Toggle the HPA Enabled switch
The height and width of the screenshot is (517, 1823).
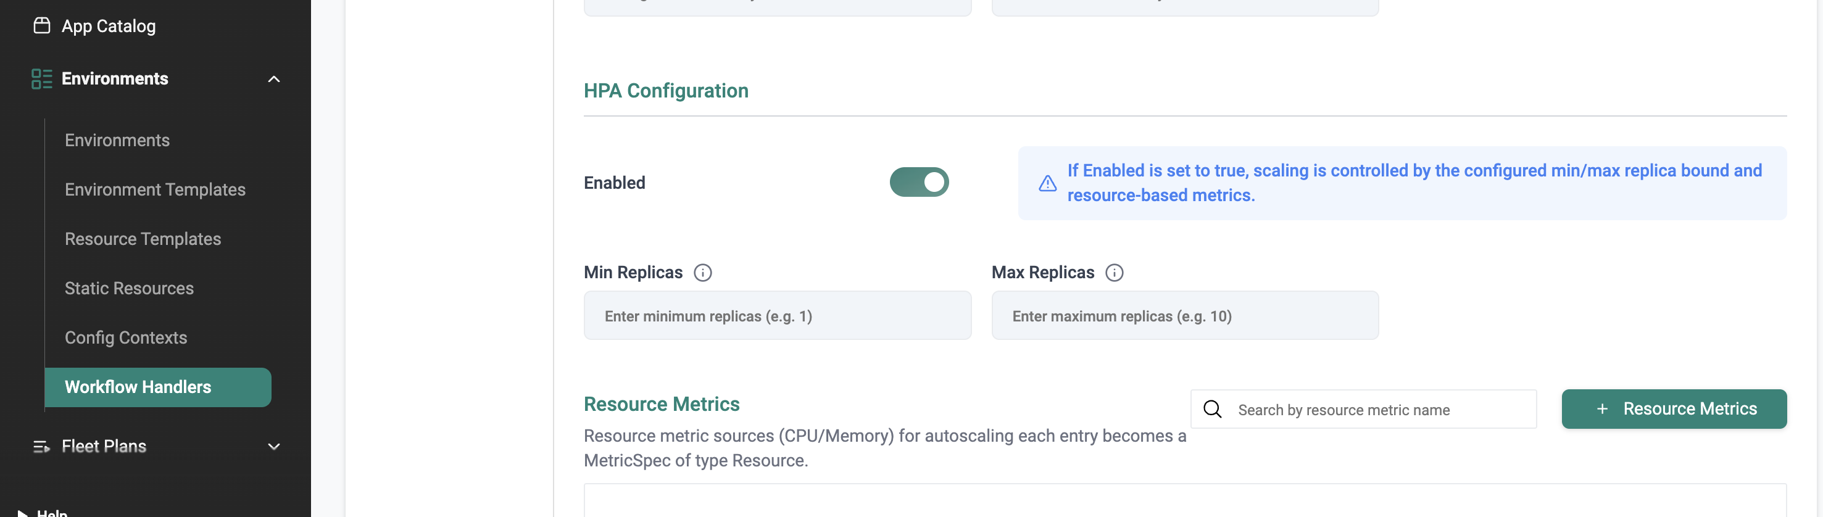click(x=920, y=182)
